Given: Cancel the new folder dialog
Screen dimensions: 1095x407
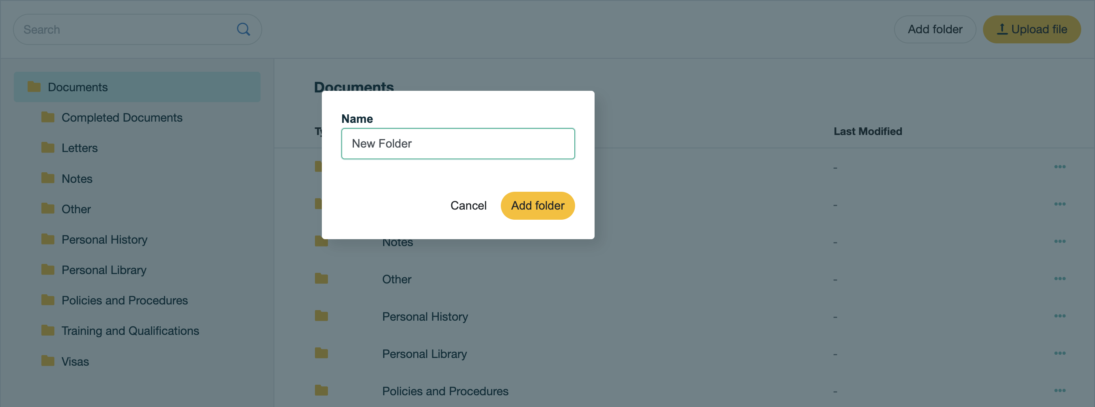Looking at the screenshot, I should click(x=468, y=206).
